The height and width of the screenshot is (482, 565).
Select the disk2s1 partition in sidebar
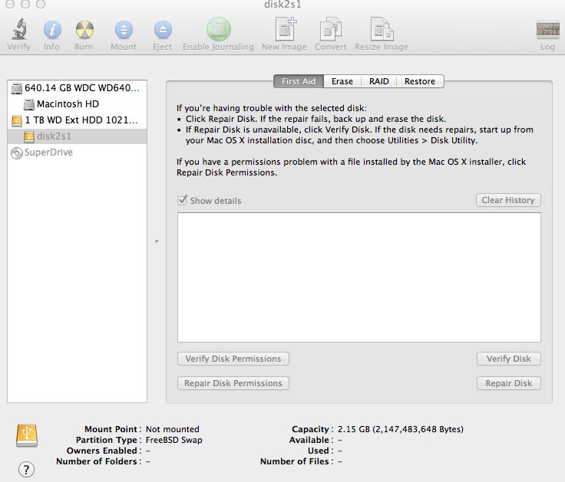click(77, 136)
